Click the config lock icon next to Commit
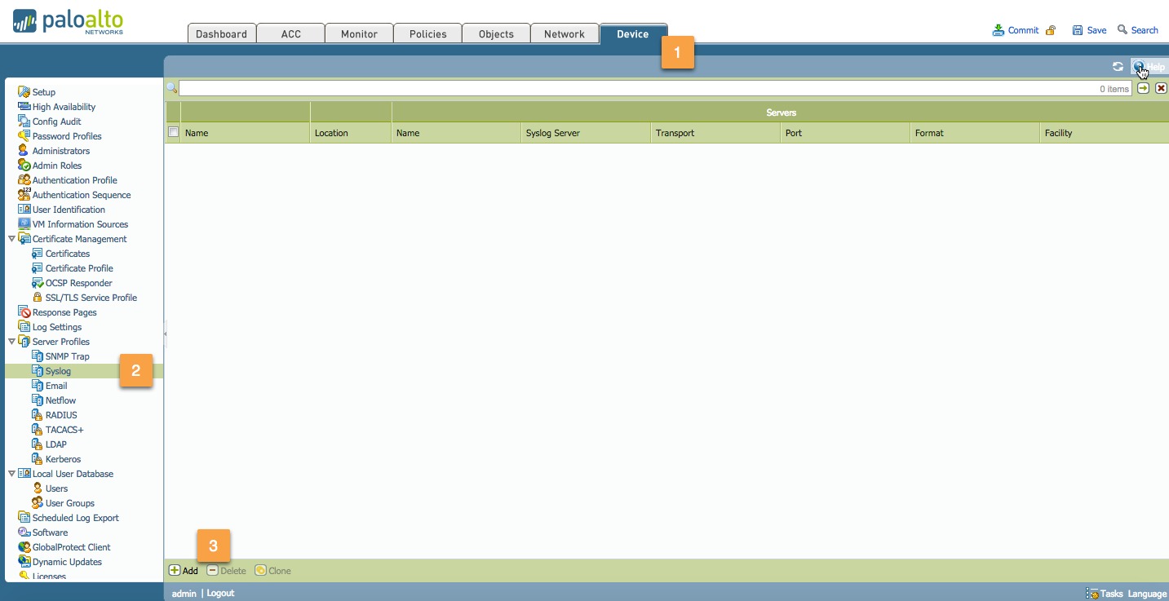1169x601 pixels. pyautogui.click(x=1051, y=29)
